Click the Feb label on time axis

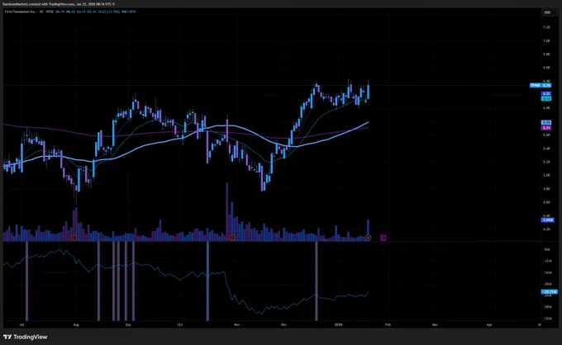(388, 325)
